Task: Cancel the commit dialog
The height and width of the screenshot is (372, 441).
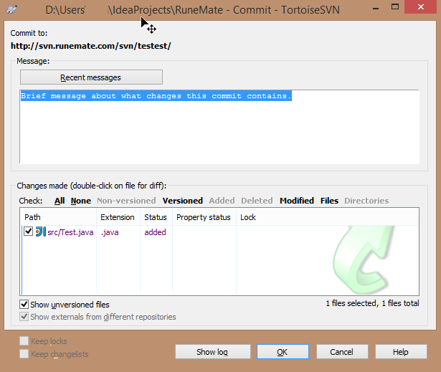Action: (342, 352)
